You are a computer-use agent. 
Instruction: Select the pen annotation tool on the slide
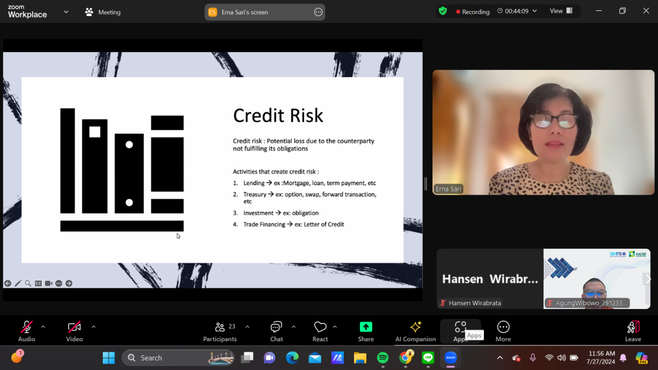pos(18,283)
